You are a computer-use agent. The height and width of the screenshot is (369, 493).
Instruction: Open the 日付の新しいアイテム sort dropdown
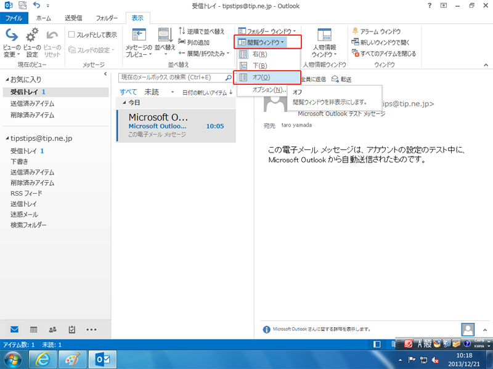(x=208, y=92)
